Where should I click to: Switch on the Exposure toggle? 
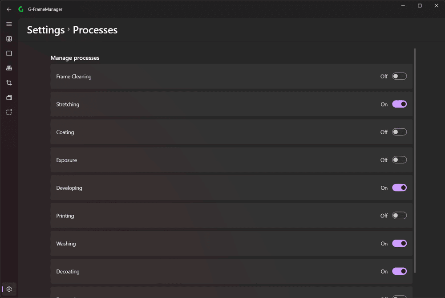(399, 160)
